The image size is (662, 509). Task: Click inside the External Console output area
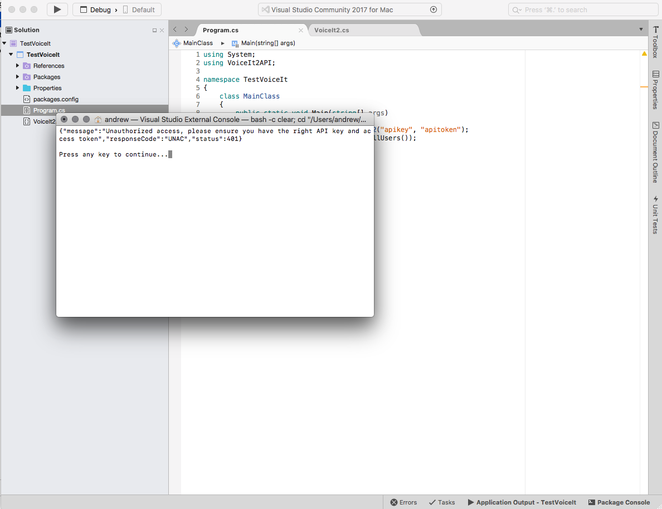tap(215, 221)
